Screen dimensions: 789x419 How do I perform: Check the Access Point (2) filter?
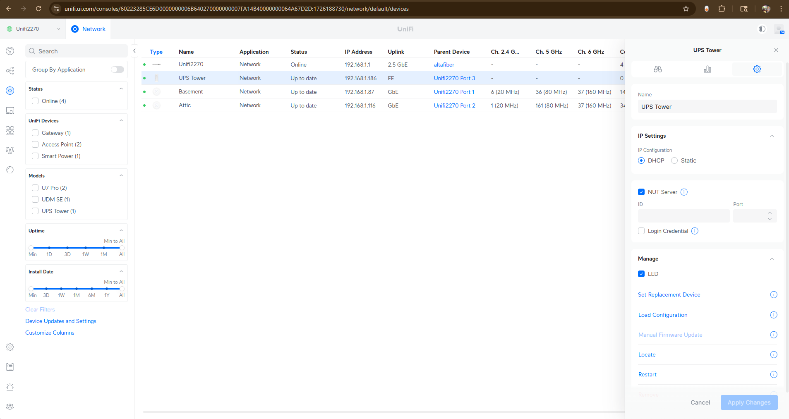coord(35,144)
